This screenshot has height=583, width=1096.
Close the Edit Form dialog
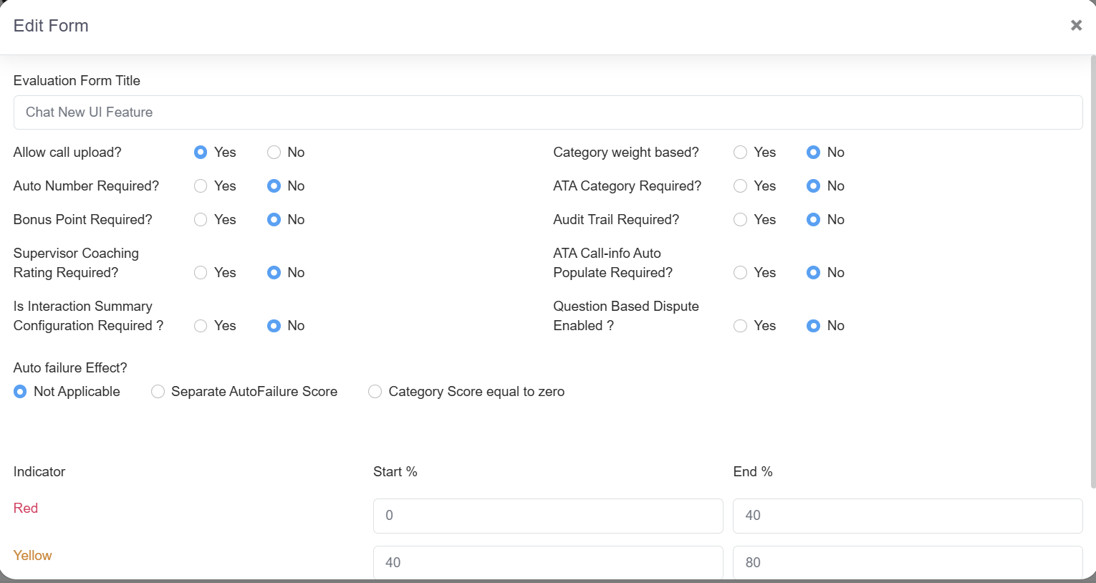[1076, 26]
